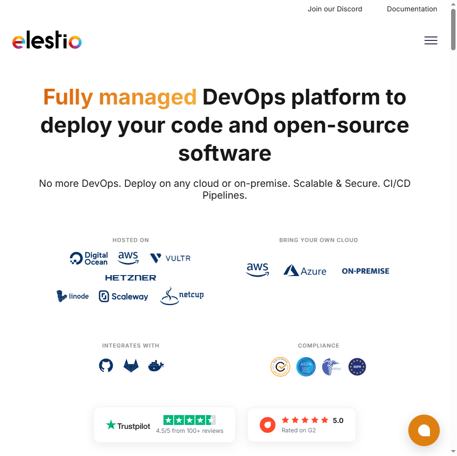Screen dimensions: 457x456
Task: Click the GDPR compliance badge
Action: coord(357,367)
